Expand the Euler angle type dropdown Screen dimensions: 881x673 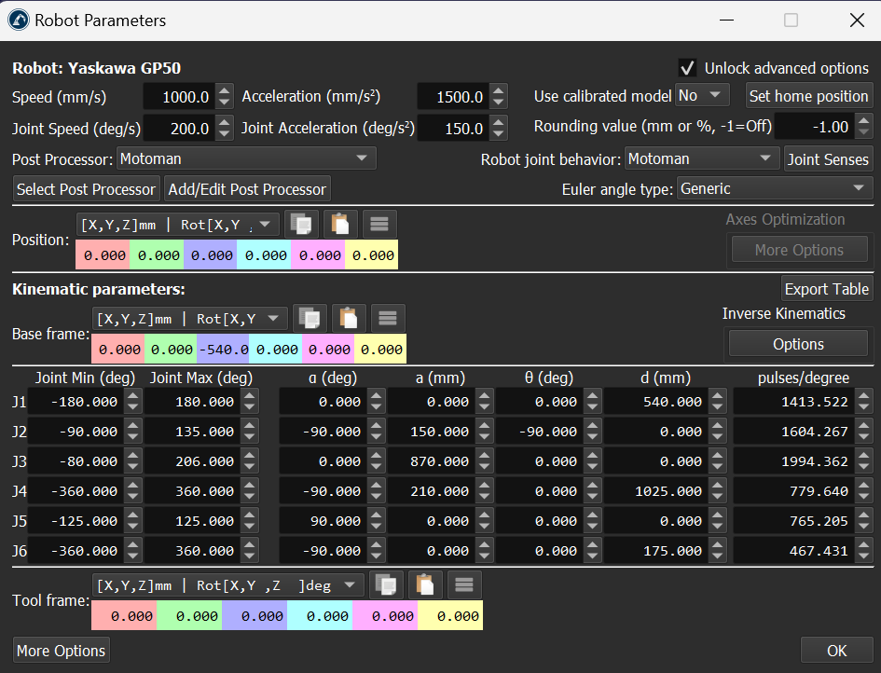coord(774,188)
